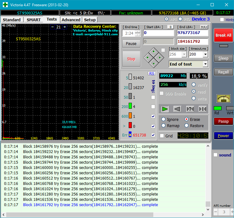The width and height of the screenshot is (234, 218).
Task: Increase End time with spinner up arrow
Action: point(137,31)
